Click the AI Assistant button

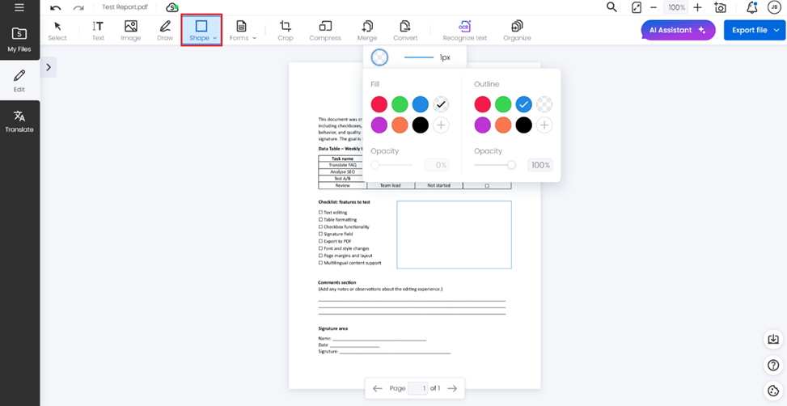(677, 30)
